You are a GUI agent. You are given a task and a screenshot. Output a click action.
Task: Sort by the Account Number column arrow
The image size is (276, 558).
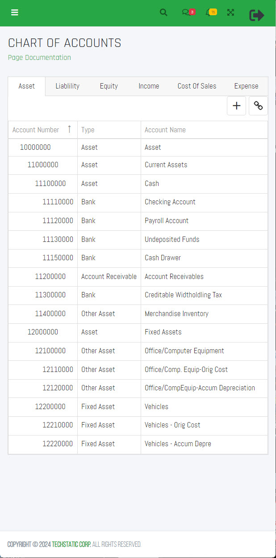pos(69,130)
